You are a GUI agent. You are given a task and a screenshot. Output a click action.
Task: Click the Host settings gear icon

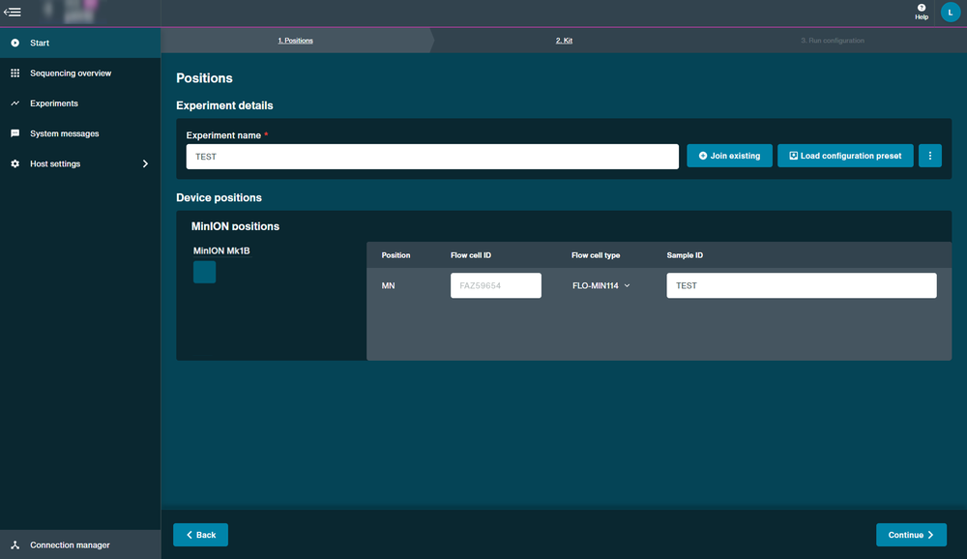click(15, 163)
